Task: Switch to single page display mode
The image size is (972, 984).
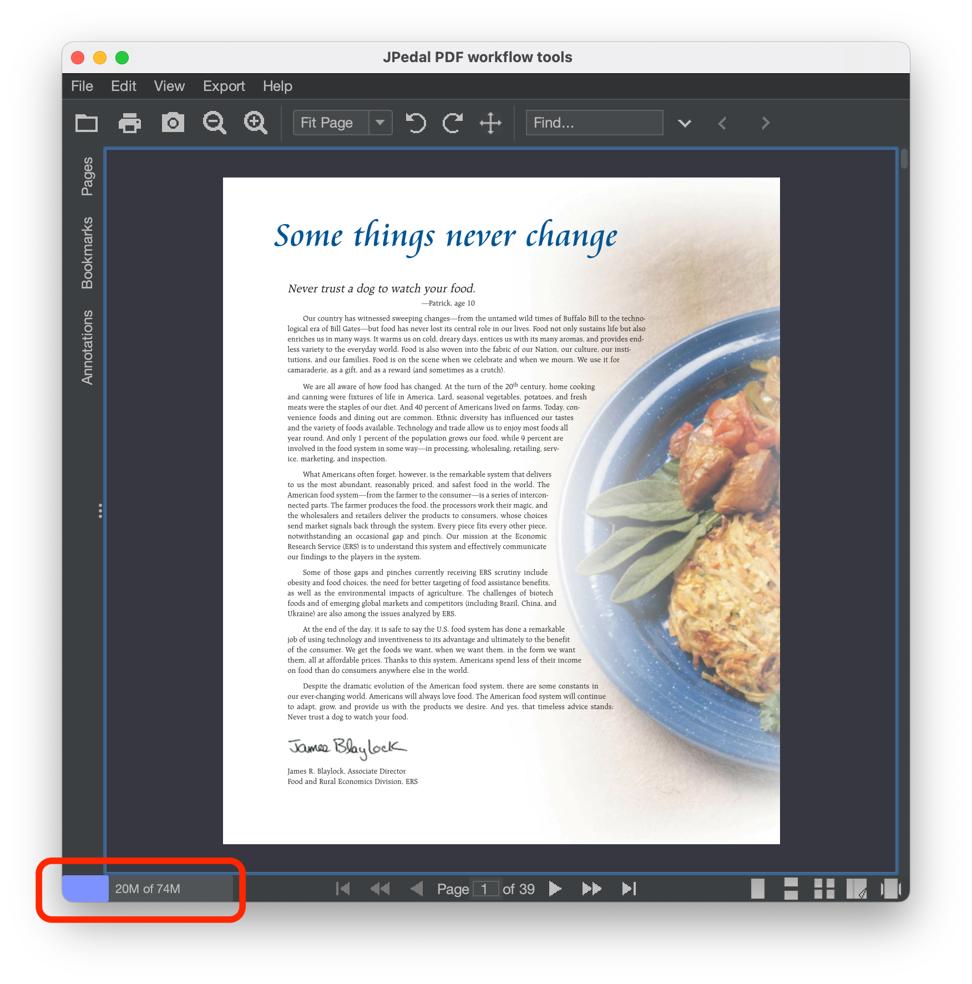Action: 757,889
